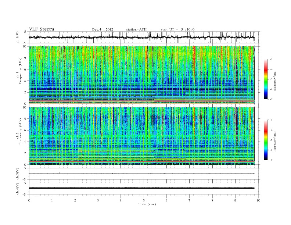Click the "ch.4(V)" axis label
291x225 pixels.
click(18, 189)
